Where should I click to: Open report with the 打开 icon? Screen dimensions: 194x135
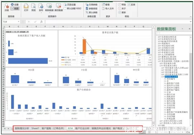pyautogui.click(x=26, y=8)
